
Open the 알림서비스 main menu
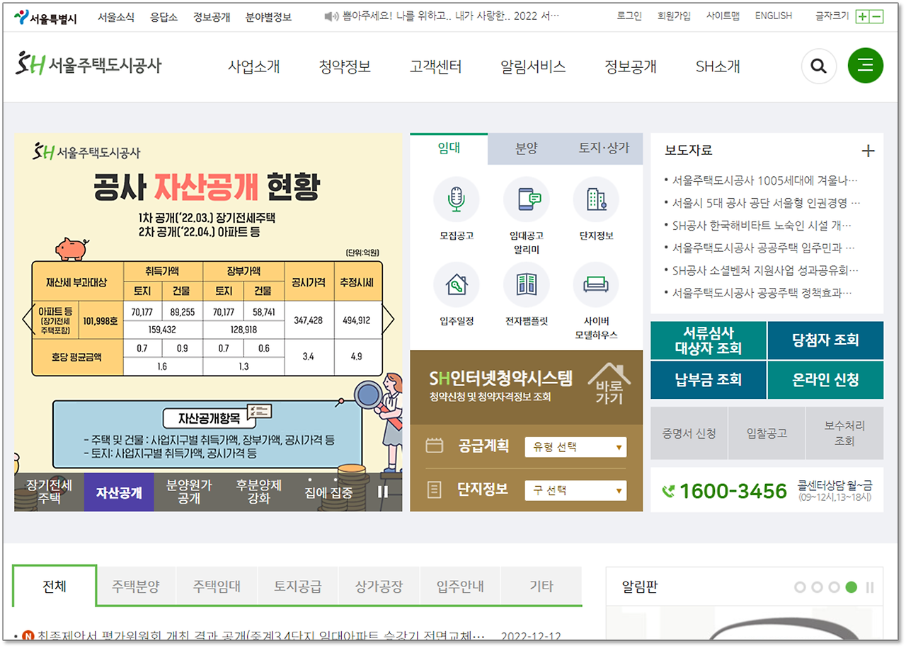(x=533, y=66)
